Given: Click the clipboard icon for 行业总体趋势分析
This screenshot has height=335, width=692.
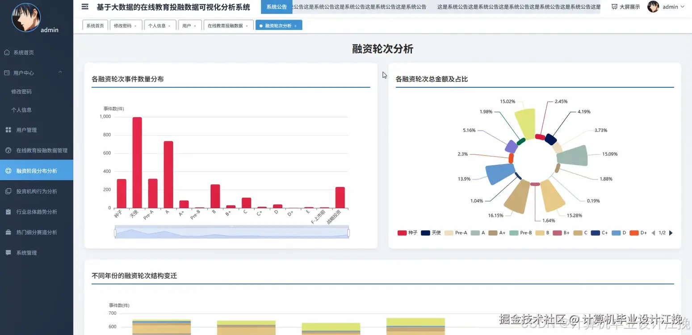Looking at the screenshot, I should 8,212.
